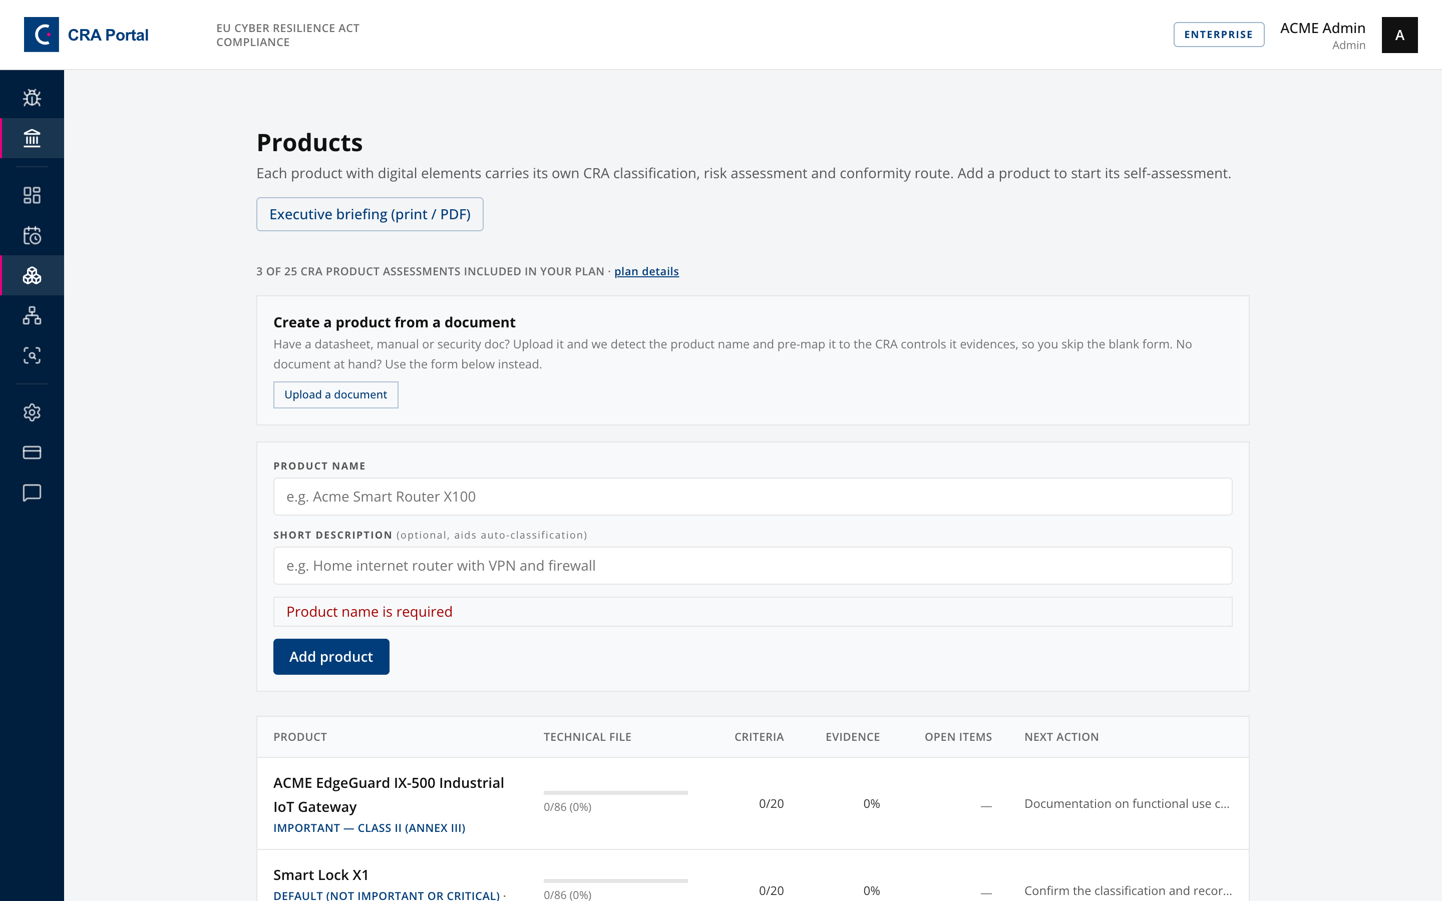Click the EU Cyber Resilience Act Compliance header text

point(288,35)
